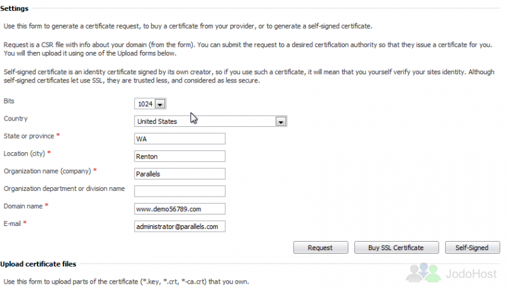Click the Organization name (company) label
508x290 pixels.
47,171
